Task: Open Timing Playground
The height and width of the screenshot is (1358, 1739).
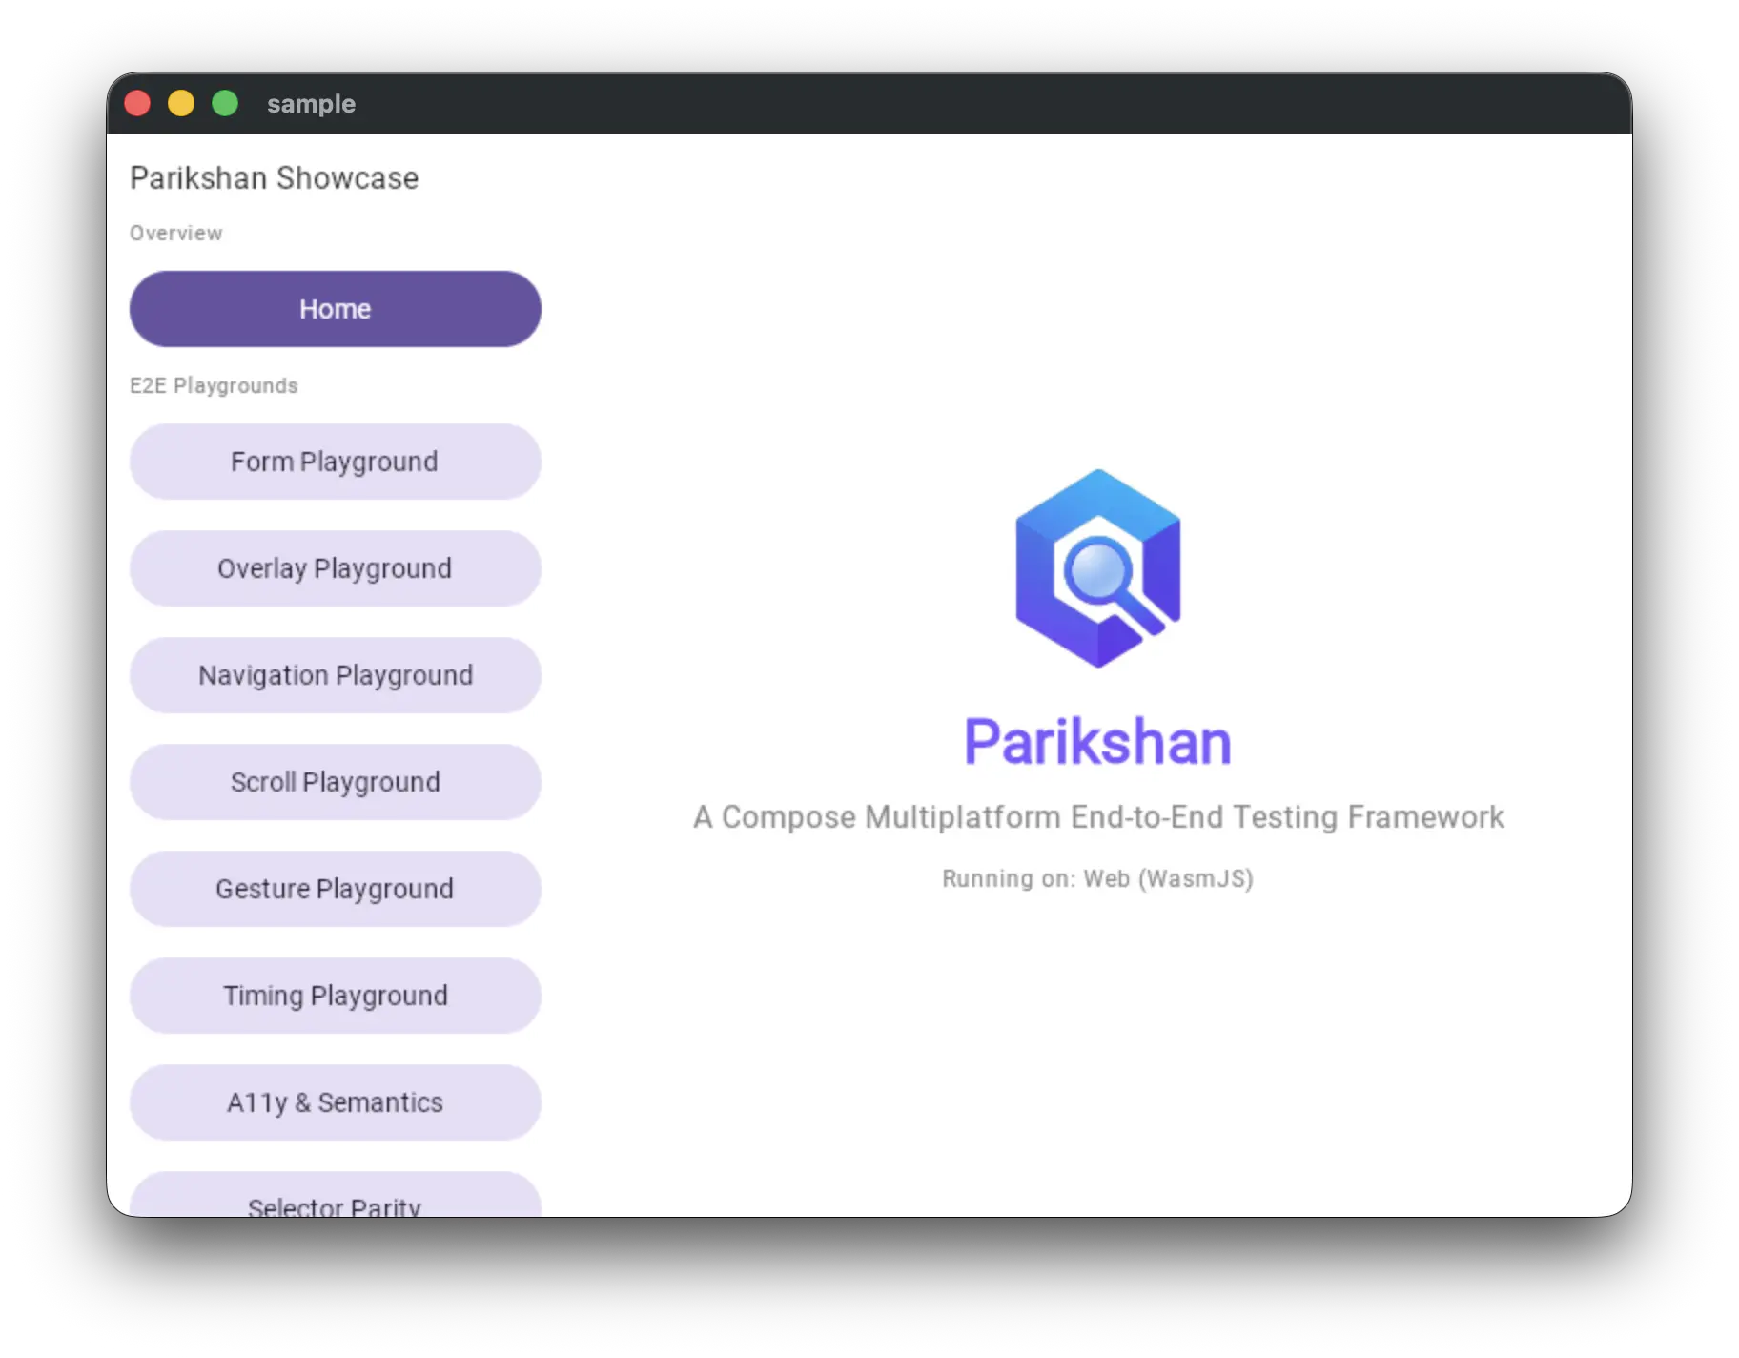Action: [x=335, y=996]
